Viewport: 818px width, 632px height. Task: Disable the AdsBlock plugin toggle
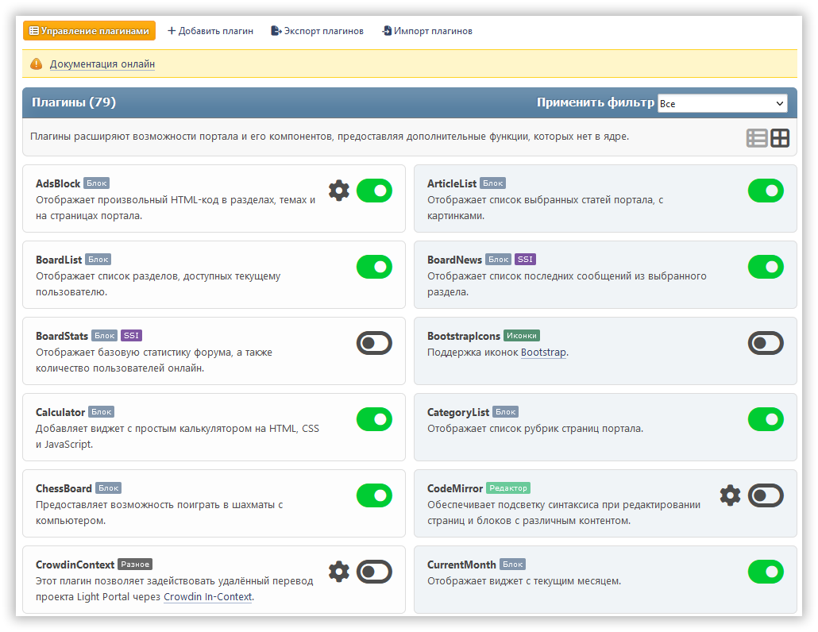(x=374, y=191)
